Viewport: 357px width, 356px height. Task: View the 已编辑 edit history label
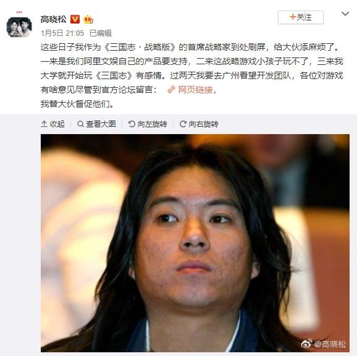pyautogui.click(x=101, y=33)
